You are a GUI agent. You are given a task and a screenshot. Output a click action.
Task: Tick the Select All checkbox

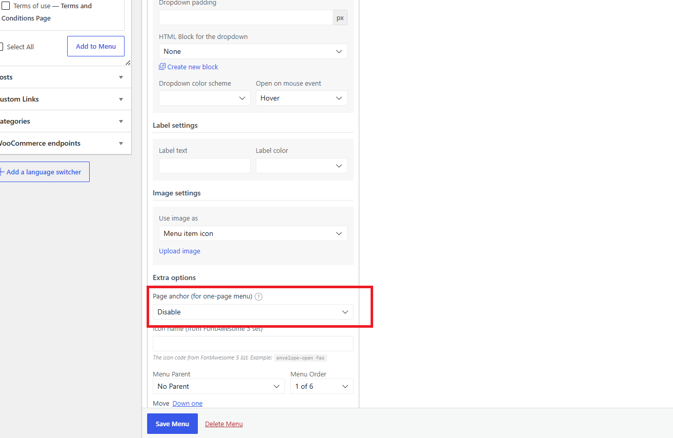tap(1, 47)
